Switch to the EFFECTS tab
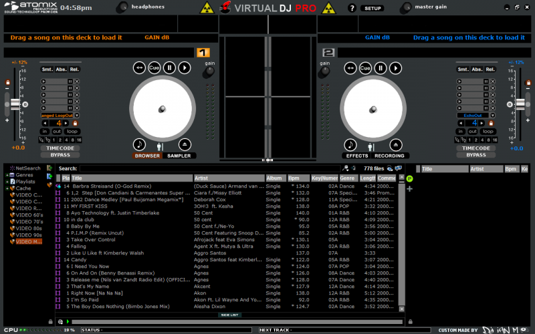 pos(357,156)
